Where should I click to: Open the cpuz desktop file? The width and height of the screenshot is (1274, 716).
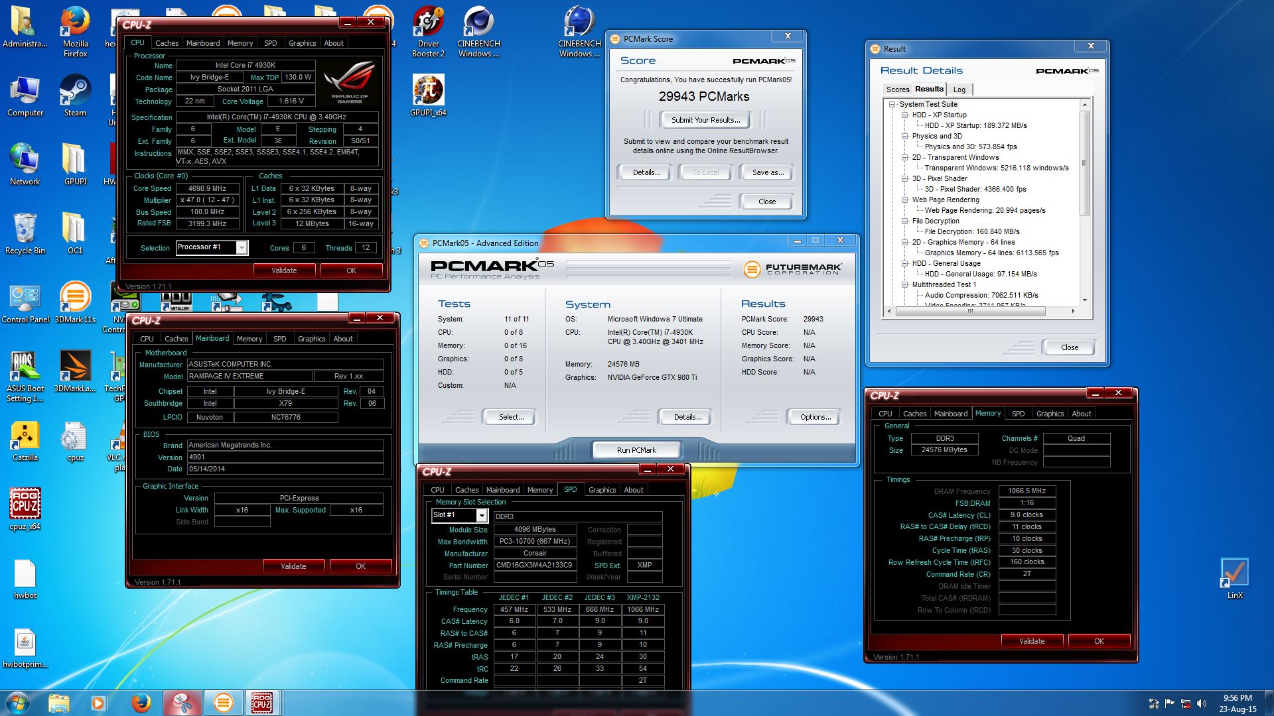(75, 440)
